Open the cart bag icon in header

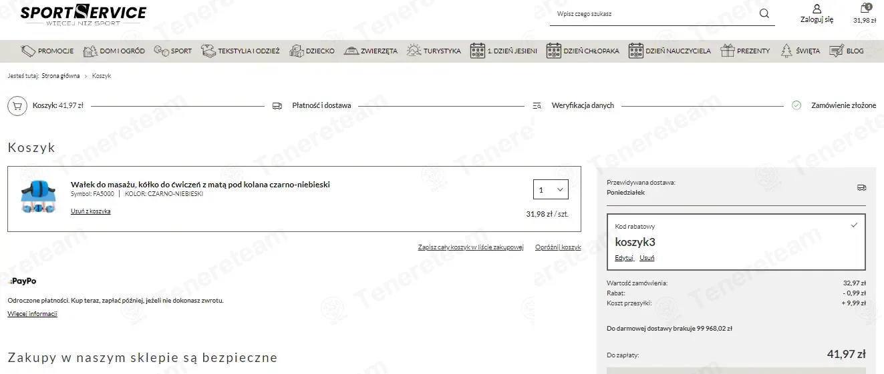pyautogui.click(x=865, y=9)
